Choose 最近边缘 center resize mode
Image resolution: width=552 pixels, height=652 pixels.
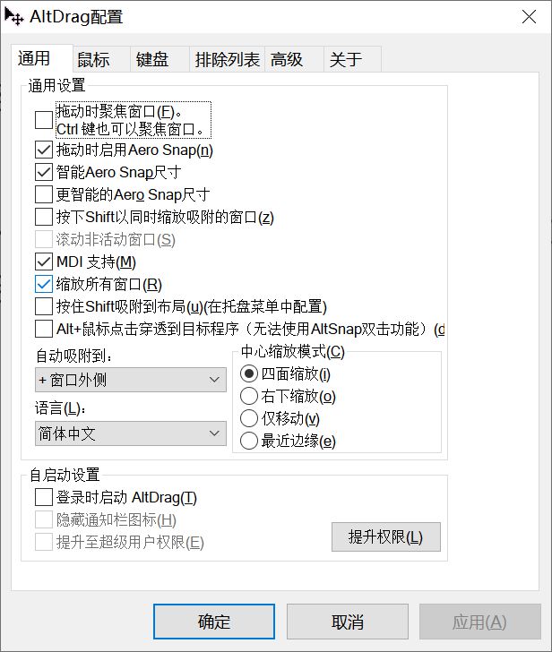point(249,441)
